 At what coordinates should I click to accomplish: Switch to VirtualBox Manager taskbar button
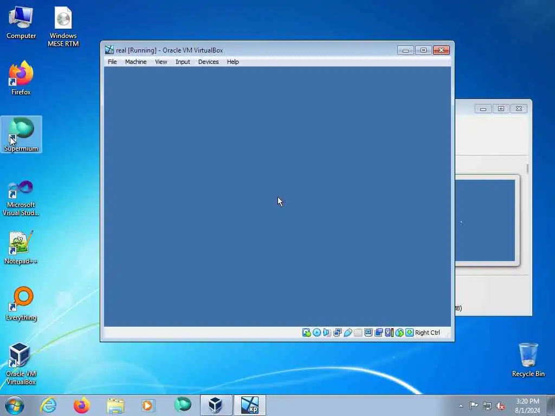tap(216, 405)
